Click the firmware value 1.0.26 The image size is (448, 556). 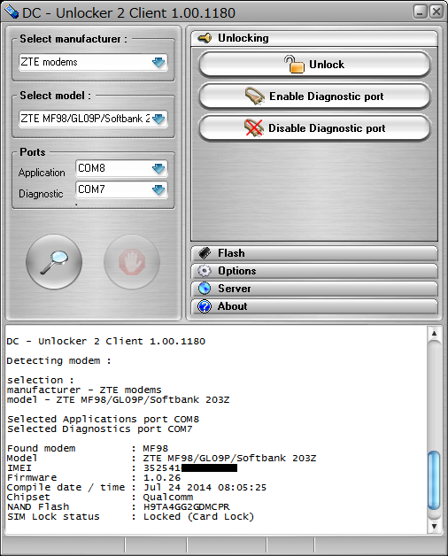[x=162, y=477]
